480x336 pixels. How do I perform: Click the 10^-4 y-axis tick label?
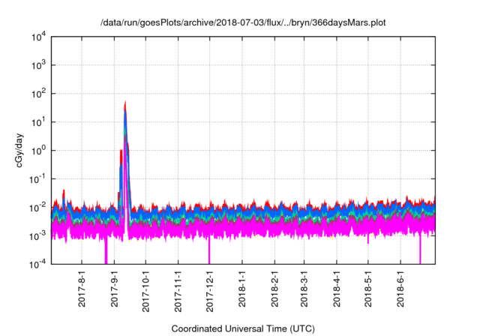[38, 264]
